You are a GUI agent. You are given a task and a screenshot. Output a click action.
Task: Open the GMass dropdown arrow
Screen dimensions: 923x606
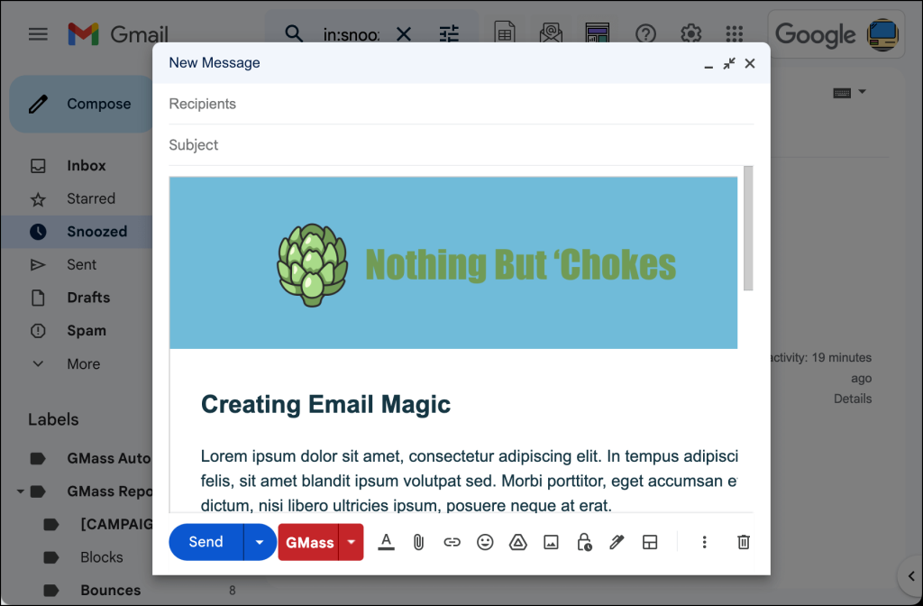[x=351, y=542]
